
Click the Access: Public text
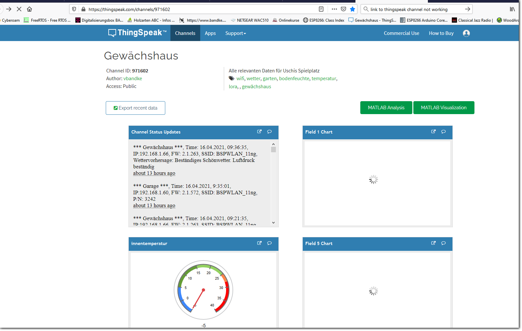(121, 86)
